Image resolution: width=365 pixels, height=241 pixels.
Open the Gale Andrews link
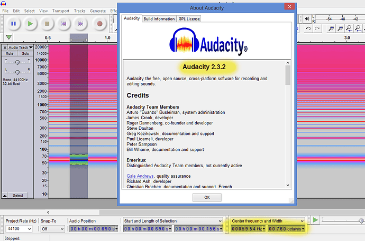coord(140,176)
